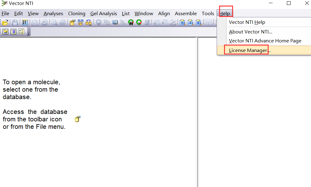Click the folder text pane icon in second toolbar
Screen dimensions: 311x187
[x=5, y=32]
